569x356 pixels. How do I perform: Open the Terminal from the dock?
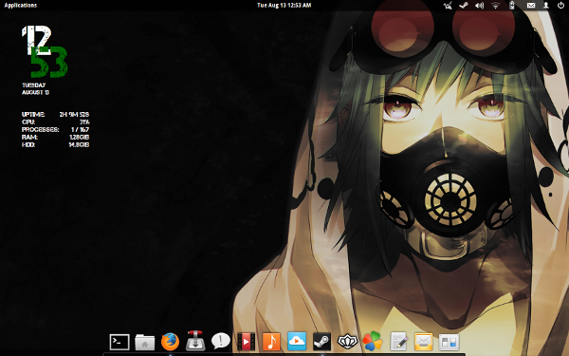pos(119,342)
